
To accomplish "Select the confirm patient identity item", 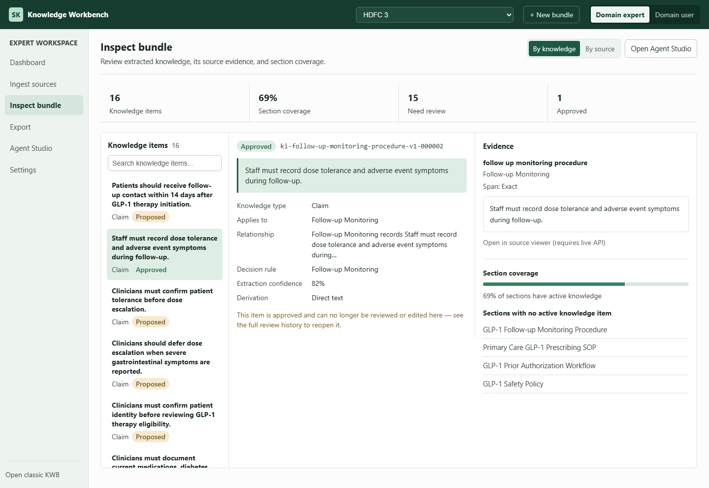I will click(164, 421).
